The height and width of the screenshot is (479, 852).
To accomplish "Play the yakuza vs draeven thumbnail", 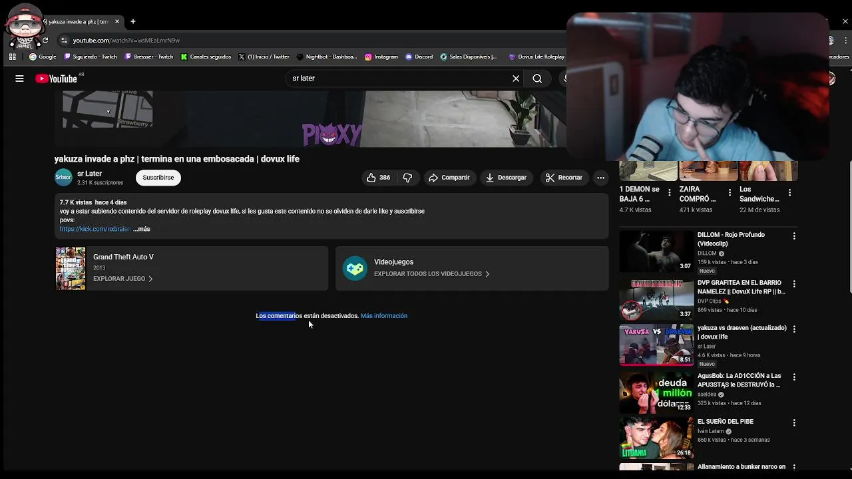I will point(656,345).
